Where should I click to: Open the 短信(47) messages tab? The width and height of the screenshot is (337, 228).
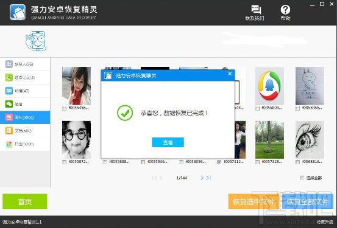pos(25,91)
